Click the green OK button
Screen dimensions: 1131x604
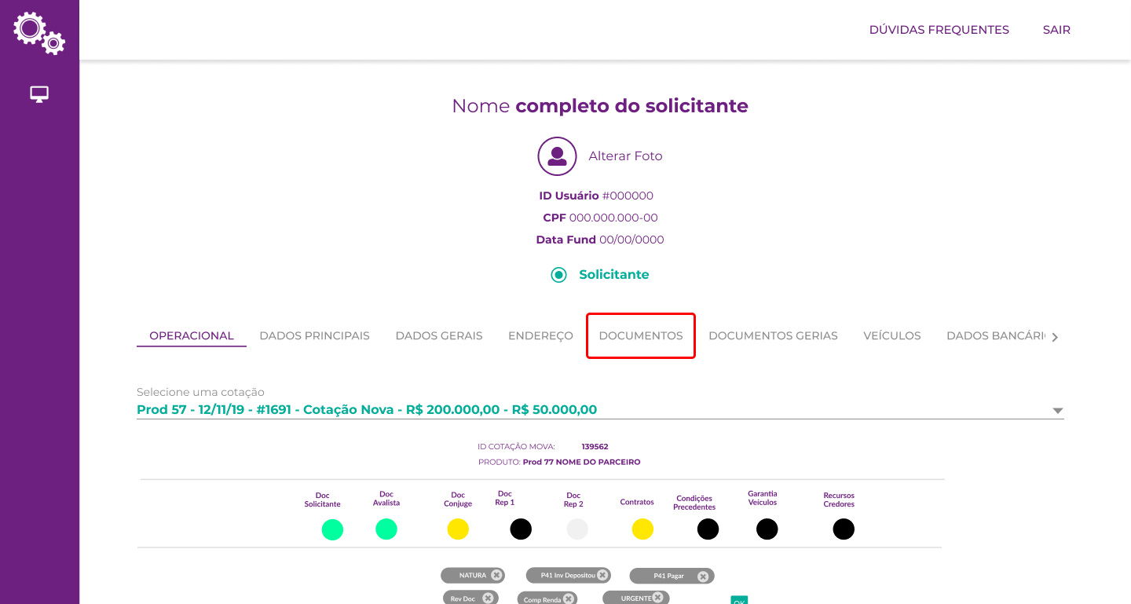739,600
